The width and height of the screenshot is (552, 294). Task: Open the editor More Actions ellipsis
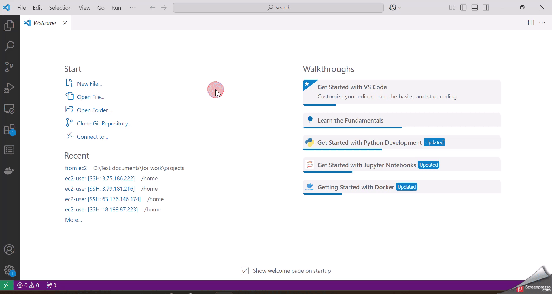(542, 23)
